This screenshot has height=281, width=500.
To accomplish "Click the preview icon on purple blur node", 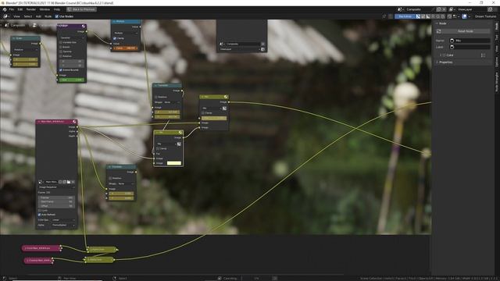I will pyautogui.click(x=84, y=26).
